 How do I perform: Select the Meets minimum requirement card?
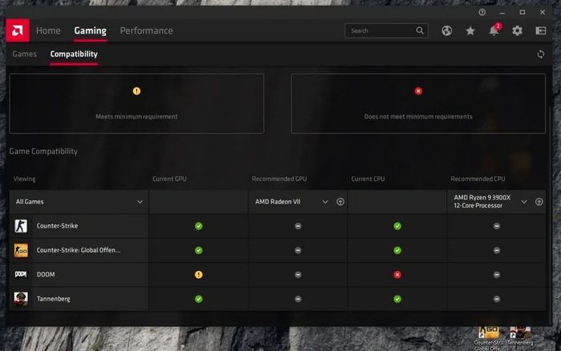[137, 103]
